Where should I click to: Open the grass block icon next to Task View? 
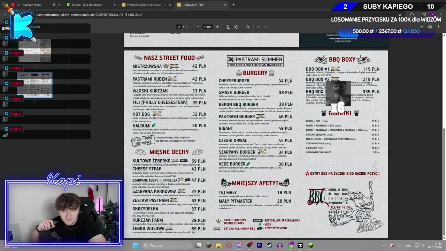coord(208,245)
